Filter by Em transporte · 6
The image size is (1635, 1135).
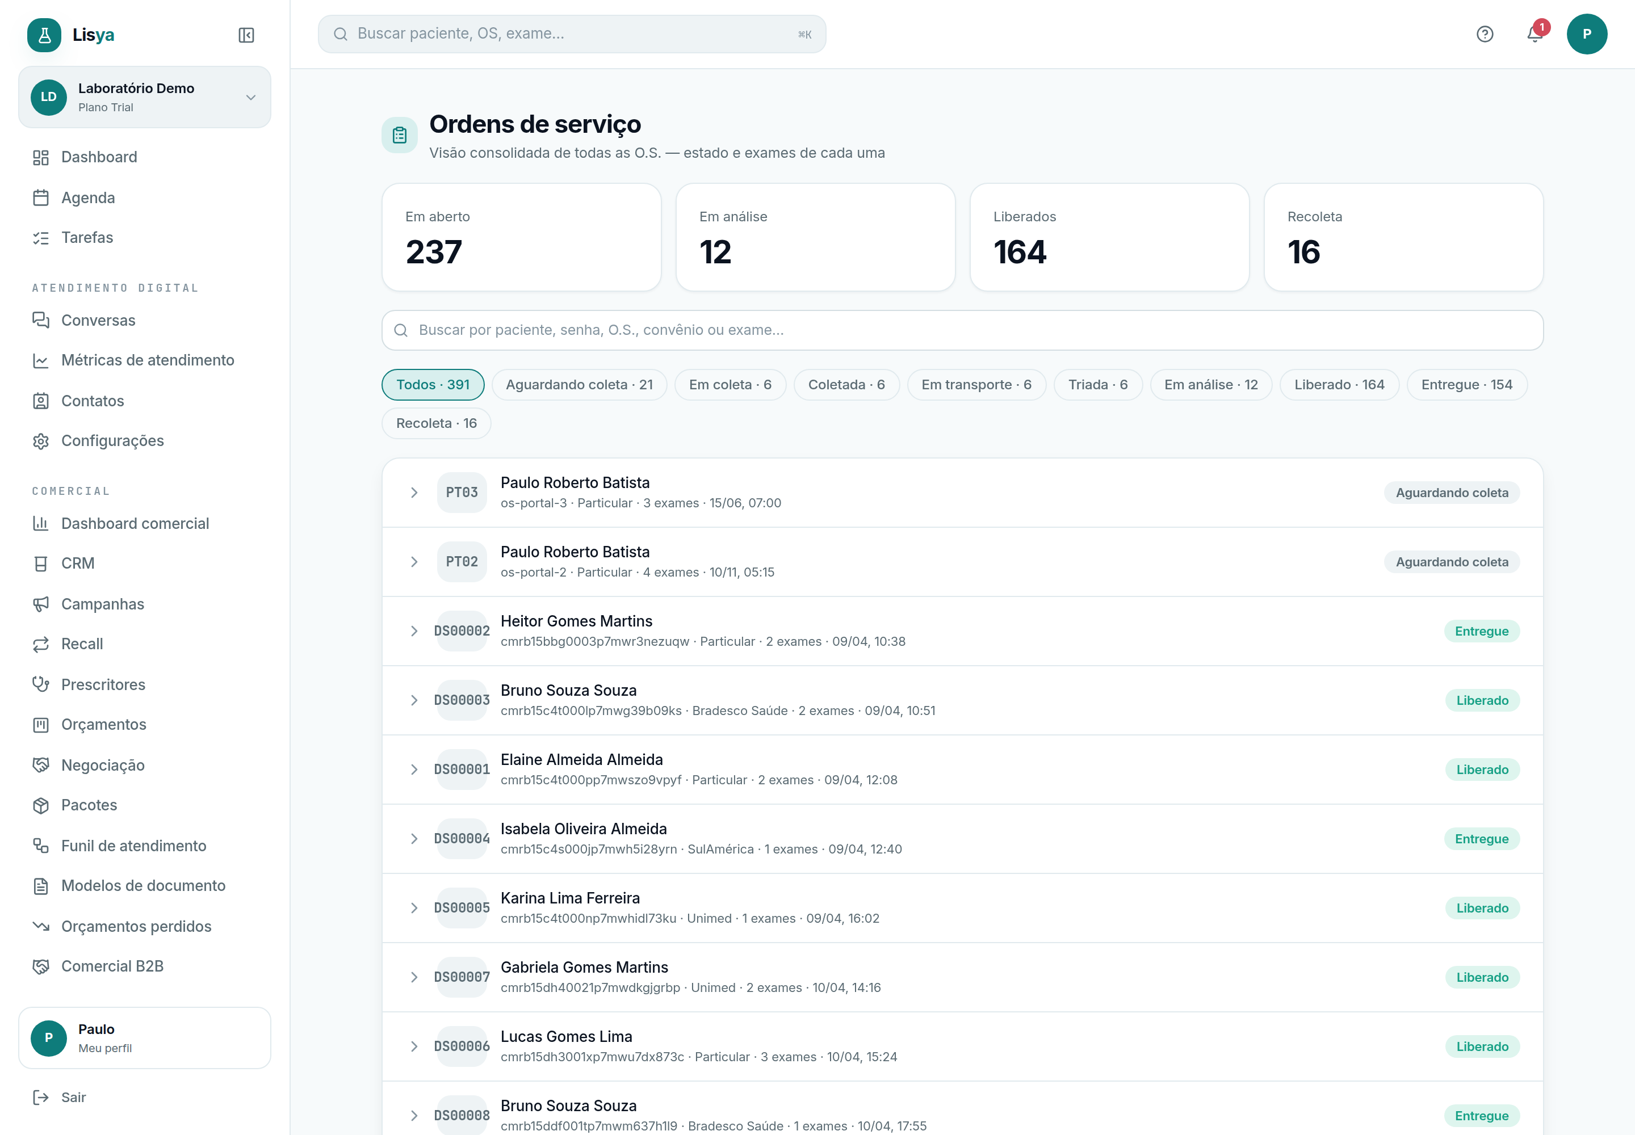click(x=976, y=385)
